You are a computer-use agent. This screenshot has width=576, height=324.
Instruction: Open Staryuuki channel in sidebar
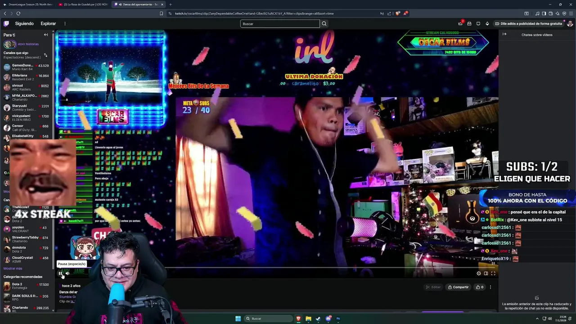click(x=26, y=108)
